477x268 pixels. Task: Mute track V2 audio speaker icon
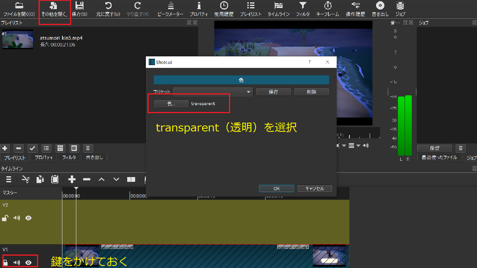coord(17,218)
